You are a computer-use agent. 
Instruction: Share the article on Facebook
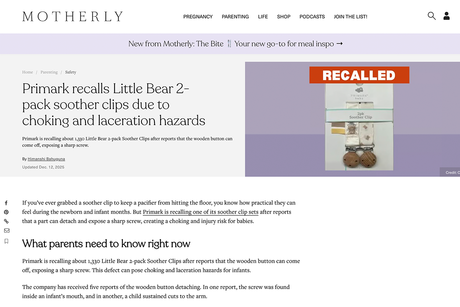[6, 203]
